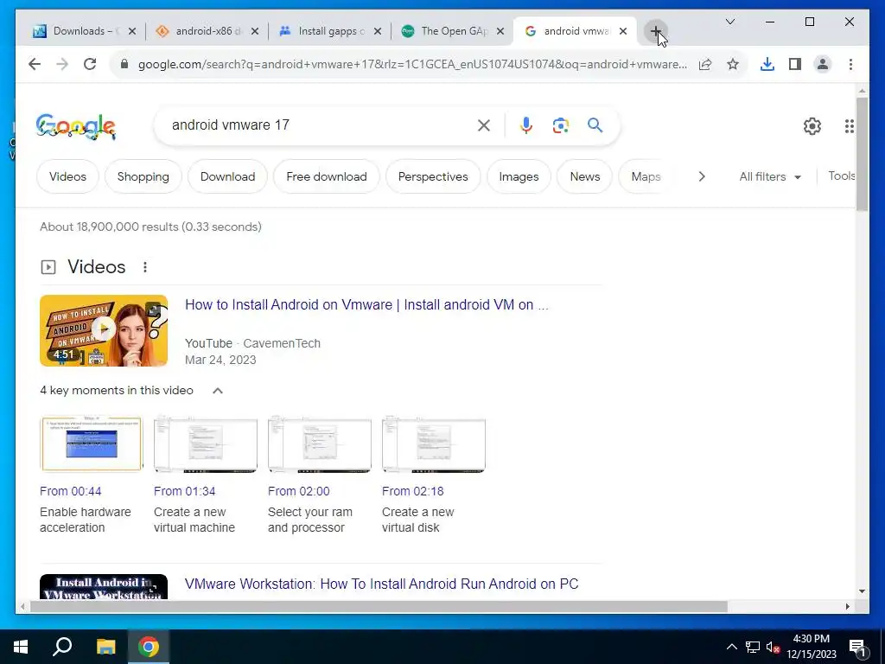Image resolution: width=885 pixels, height=664 pixels.
Task: Share this page icon in address bar
Action: pyautogui.click(x=705, y=64)
